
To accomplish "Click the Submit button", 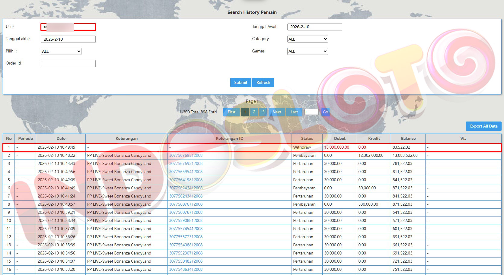I will coord(241,82).
